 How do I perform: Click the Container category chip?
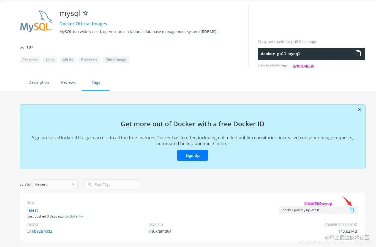pyautogui.click(x=30, y=60)
